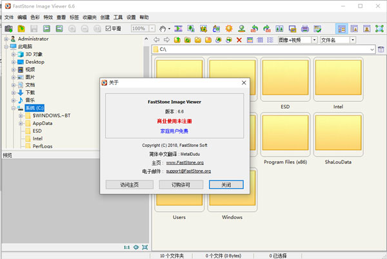Open the 图像+视频 file filter dropdown

click(x=314, y=40)
